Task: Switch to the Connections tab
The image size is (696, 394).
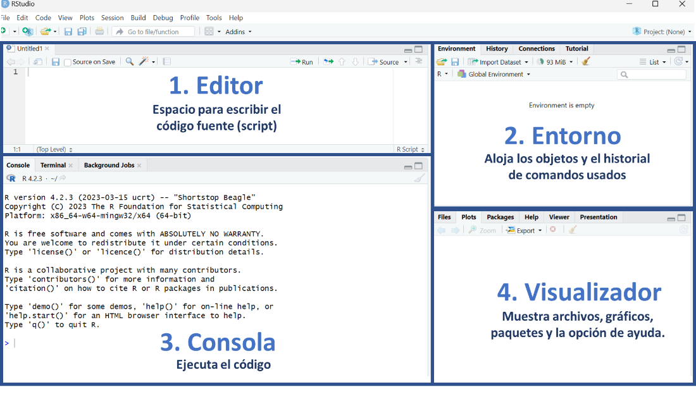Action: pos(537,49)
